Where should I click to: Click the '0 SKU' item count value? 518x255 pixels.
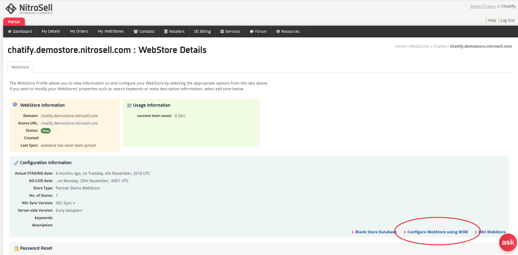point(180,116)
